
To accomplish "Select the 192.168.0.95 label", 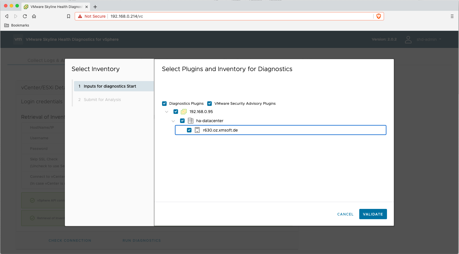I will (x=201, y=112).
